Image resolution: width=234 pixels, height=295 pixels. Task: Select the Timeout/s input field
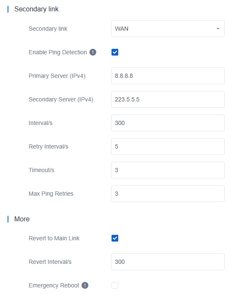(168, 170)
